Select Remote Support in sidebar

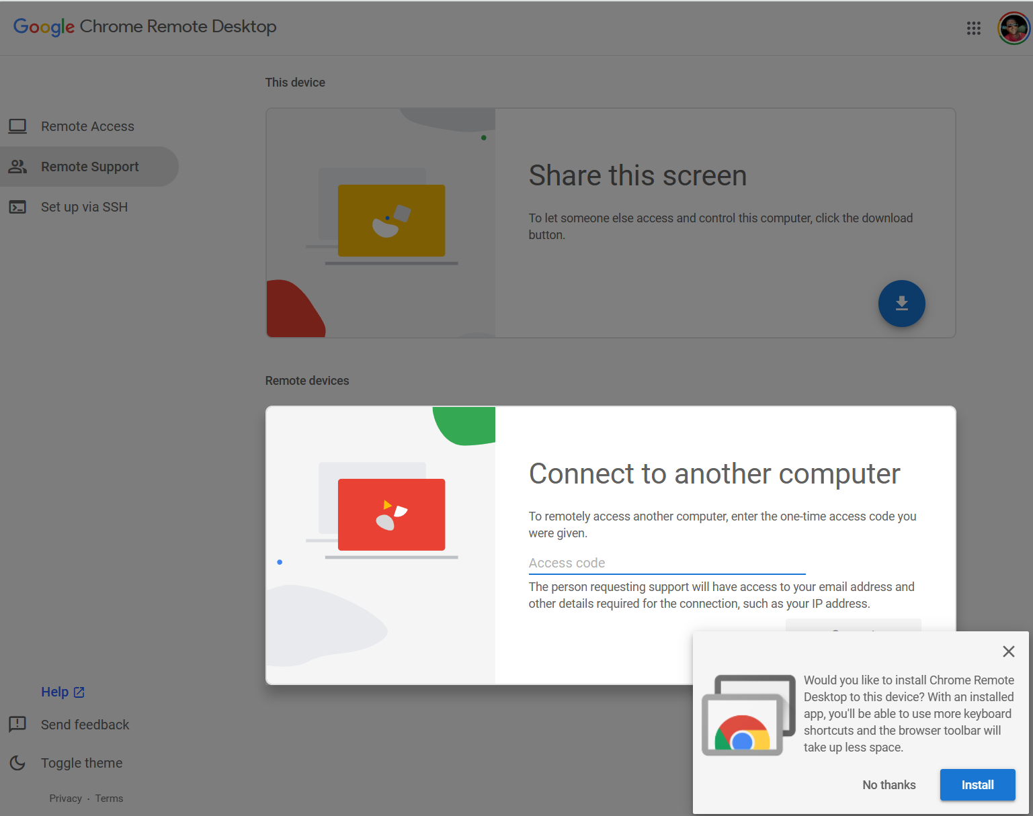[89, 167]
